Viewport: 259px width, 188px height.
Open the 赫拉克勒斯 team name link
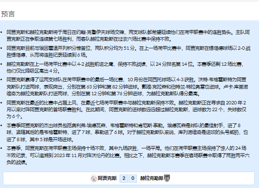[152, 178]
